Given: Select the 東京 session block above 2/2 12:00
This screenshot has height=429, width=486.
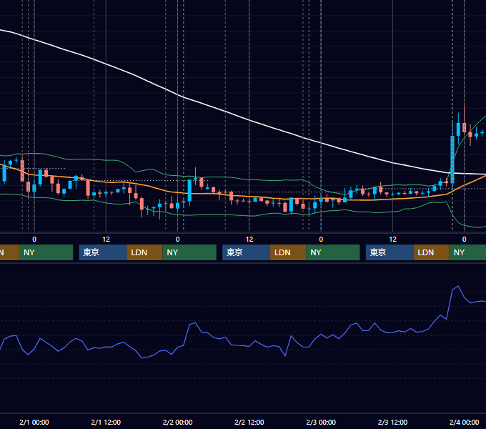Looking at the screenshot, I should pyautogui.click(x=247, y=252).
